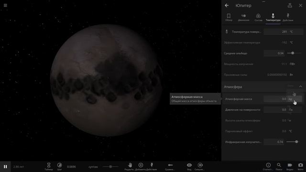Click the planet Jupiter in the viewport
Viewport: 306px width, 172px height.
(106, 80)
